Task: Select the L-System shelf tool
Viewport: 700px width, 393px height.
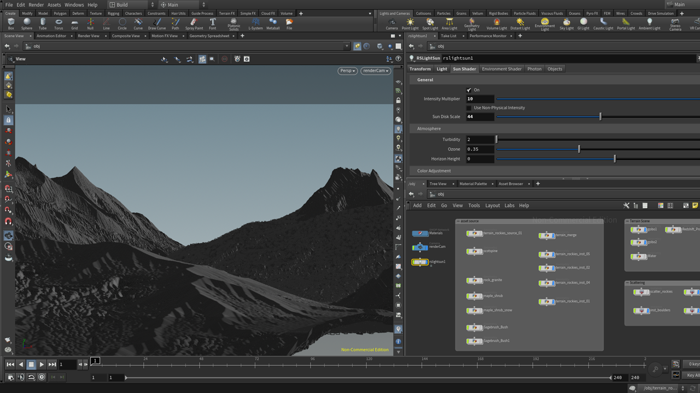Action: (x=255, y=24)
